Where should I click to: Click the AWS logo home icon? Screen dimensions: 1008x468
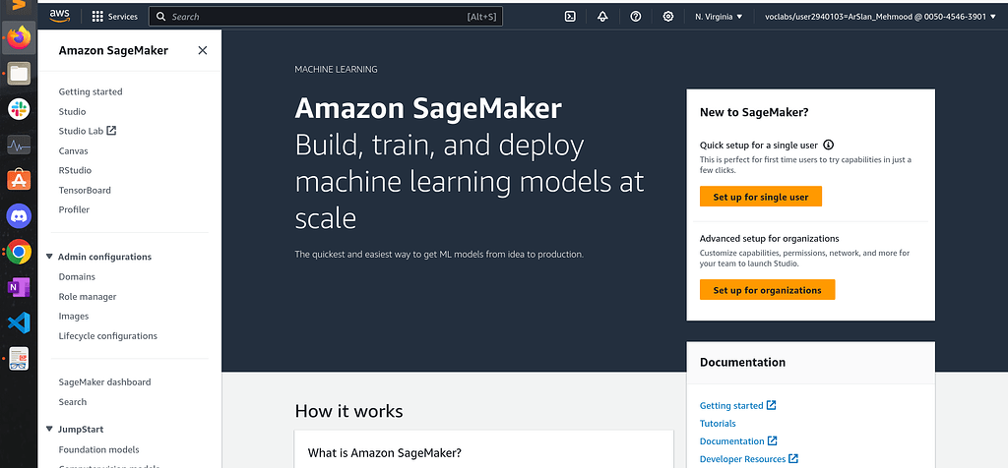pos(61,17)
